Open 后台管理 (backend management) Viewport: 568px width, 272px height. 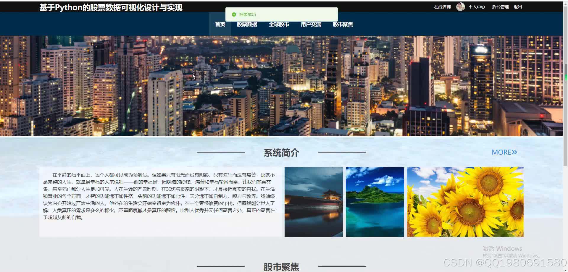tap(500, 7)
